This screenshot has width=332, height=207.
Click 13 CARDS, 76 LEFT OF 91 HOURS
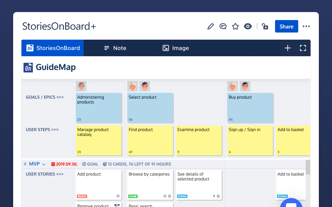139,164
